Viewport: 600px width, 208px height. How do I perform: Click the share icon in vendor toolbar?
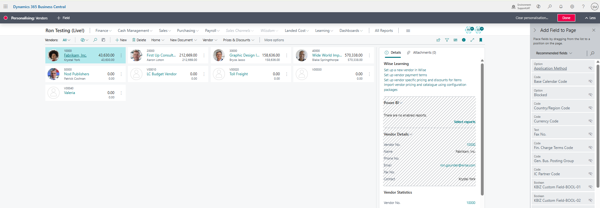[438, 40]
